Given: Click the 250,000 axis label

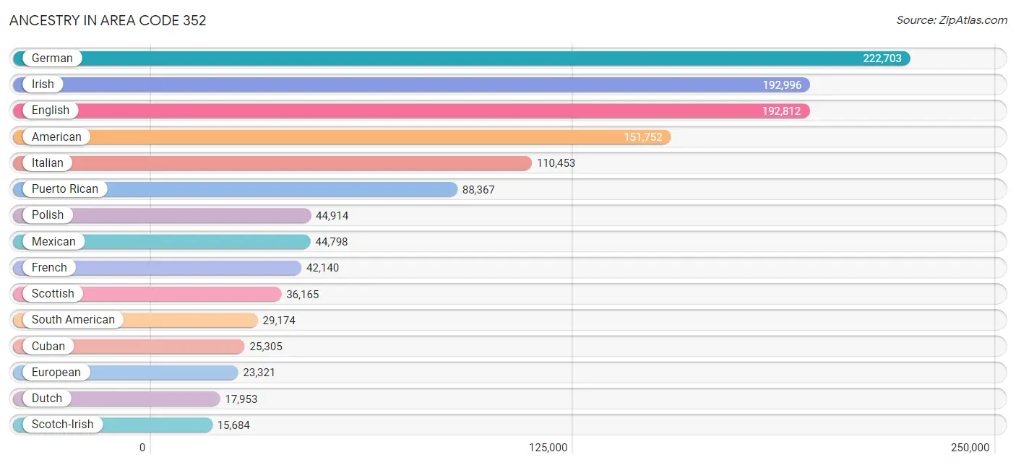Looking at the screenshot, I should click(x=970, y=448).
